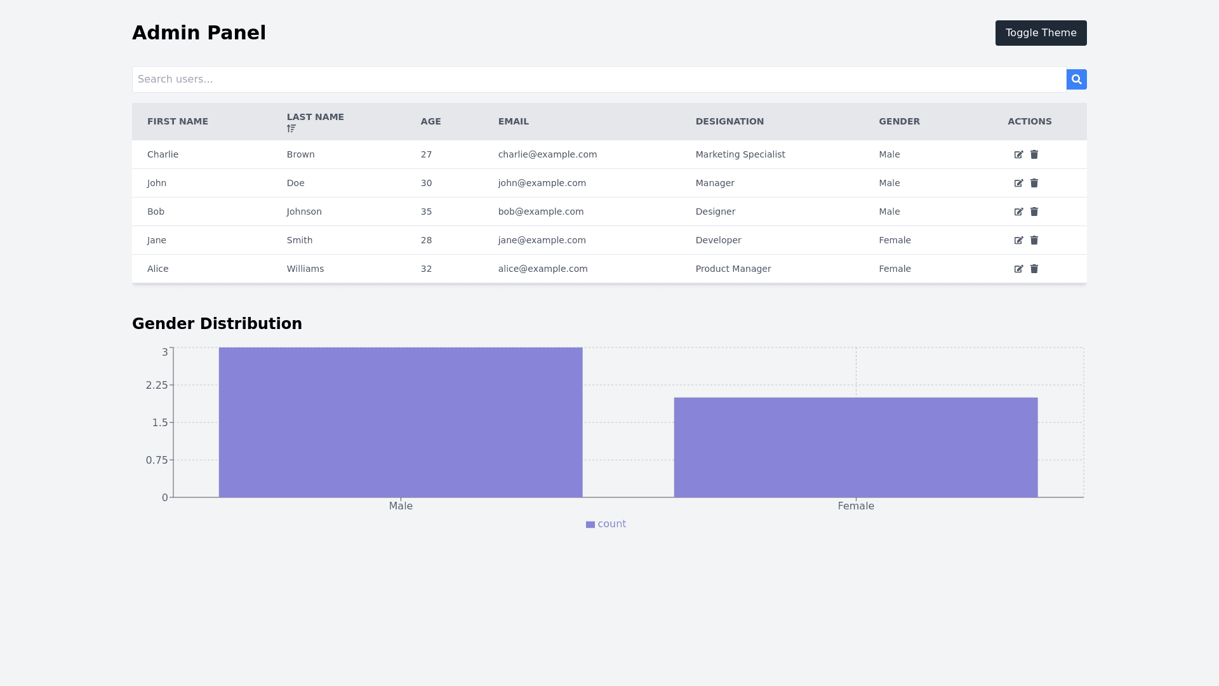Click the Email column header
Screen dimensions: 1219x686
pos(513,121)
